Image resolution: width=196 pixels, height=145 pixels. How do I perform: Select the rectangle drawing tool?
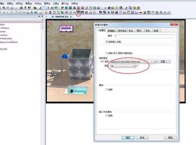20,12
